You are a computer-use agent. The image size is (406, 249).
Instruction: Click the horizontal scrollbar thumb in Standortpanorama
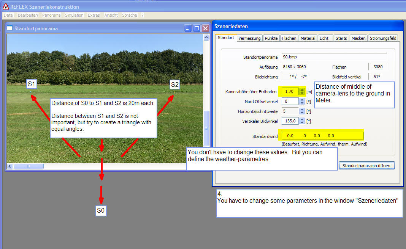tap(29, 166)
